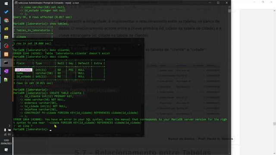Click the terminal scrollbar down arrow
This screenshot has height=155, width=276.
(x=229, y=153)
